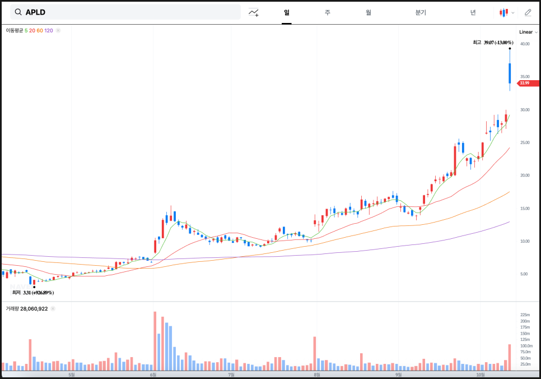
Task: Select the monthly (월) chart tab
Action: tap(368, 12)
